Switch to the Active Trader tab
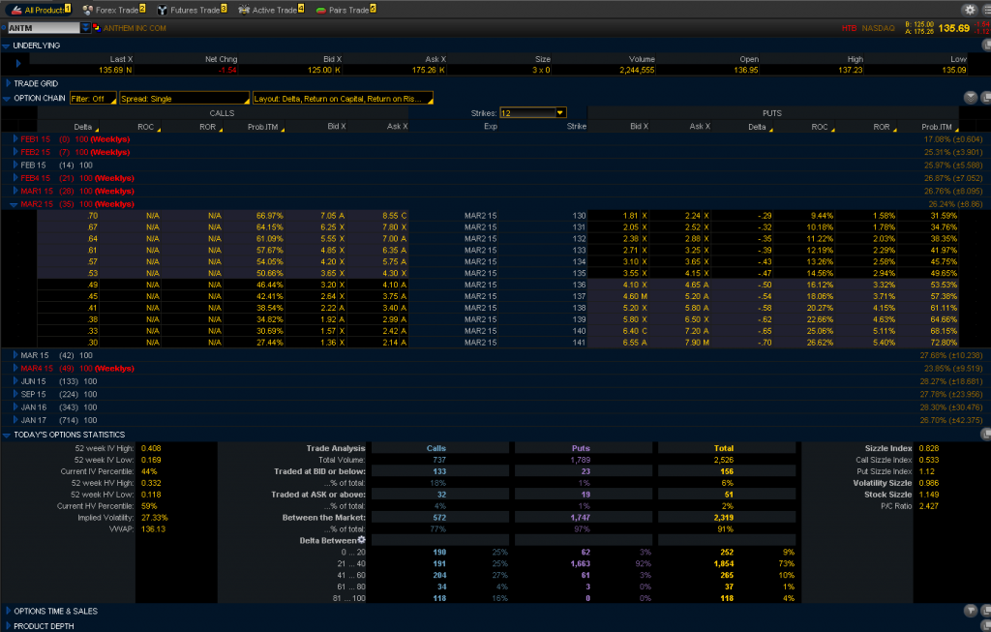The image size is (991, 632). coord(271,10)
